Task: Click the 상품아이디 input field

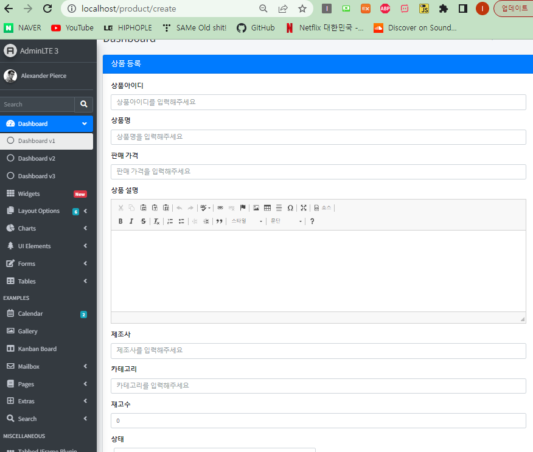Action: [x=318, y=102]
